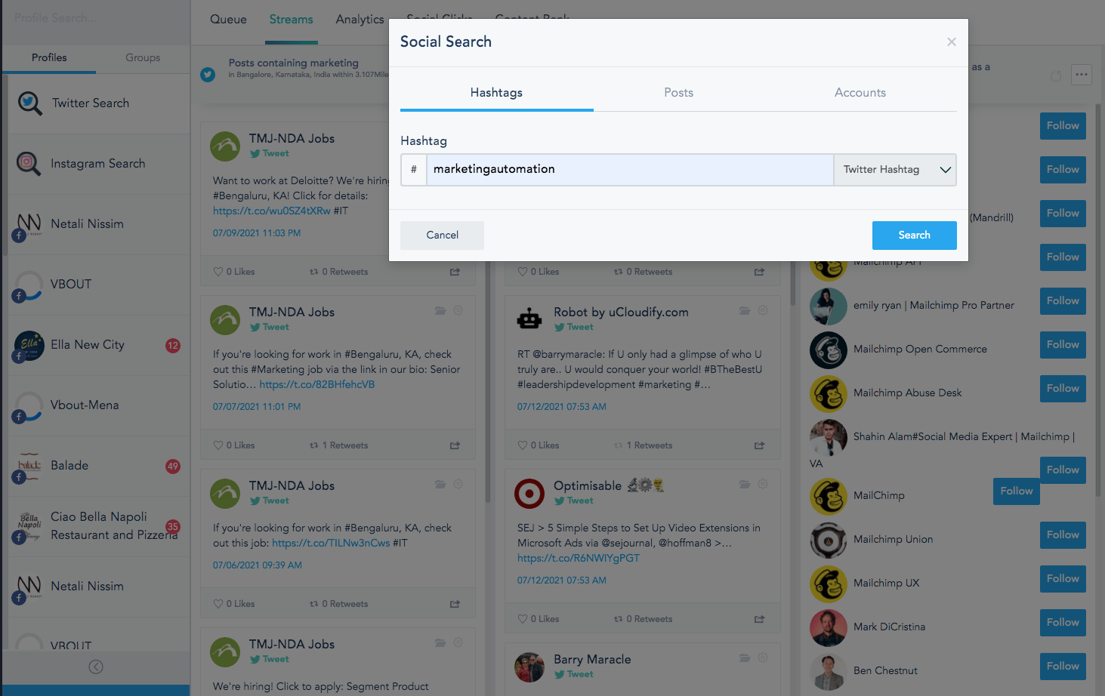Switch to the Profiles tab in sidebar
1105x696 pixels.
(x=49, y=57)
